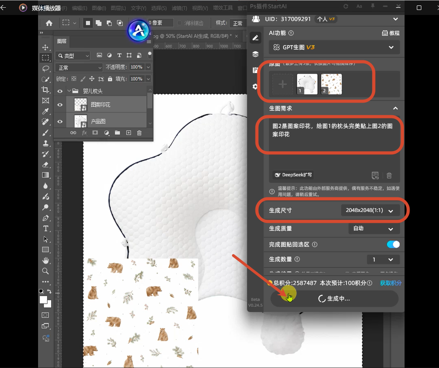
Task: Click Delete layer trash icon
Action: pos(139,132)
